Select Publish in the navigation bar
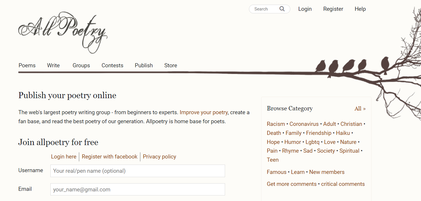 144,65
